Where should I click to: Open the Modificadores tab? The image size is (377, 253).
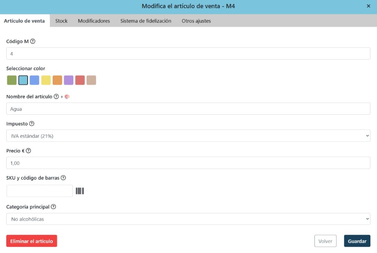pos(94,21)
